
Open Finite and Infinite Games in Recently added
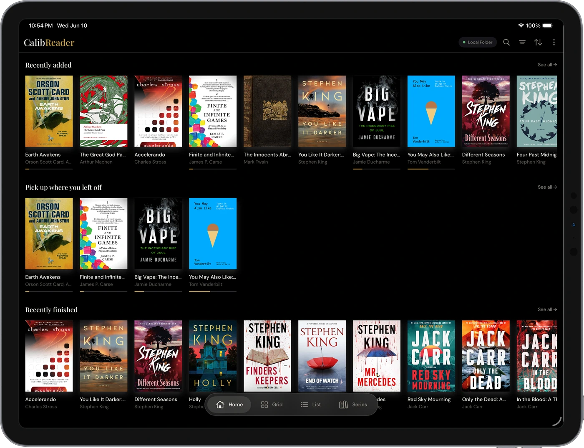point(213,111)
